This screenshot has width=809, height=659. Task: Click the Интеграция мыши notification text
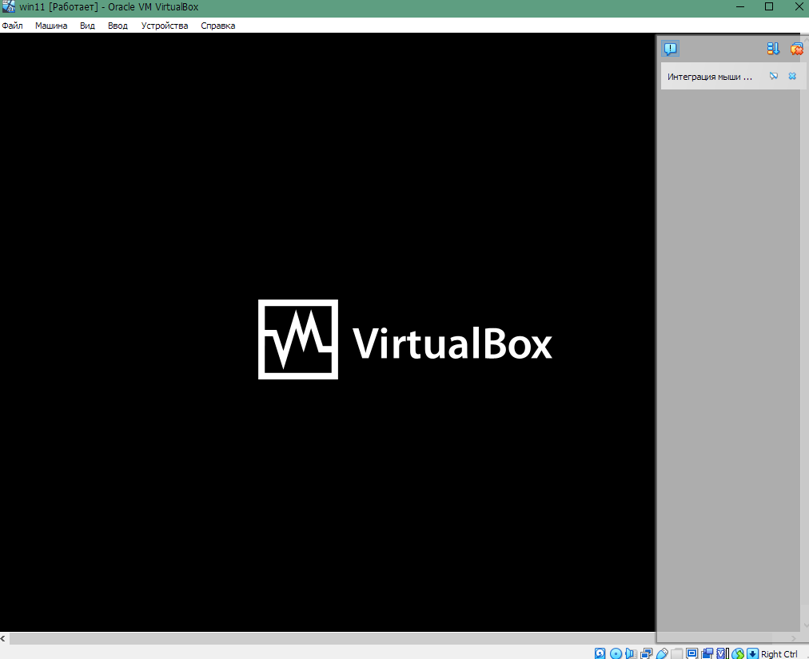709,77
